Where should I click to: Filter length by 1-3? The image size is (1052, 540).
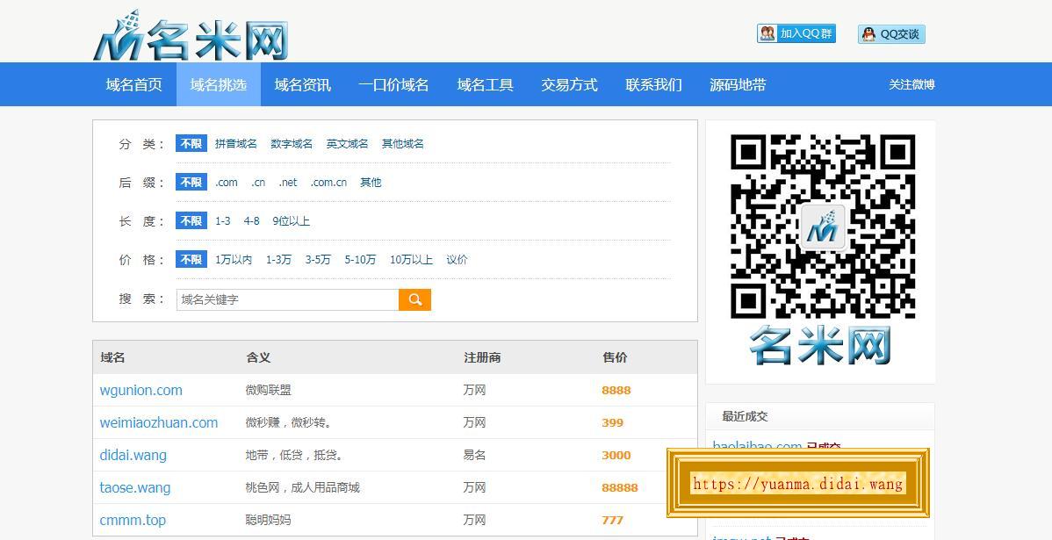223,221
